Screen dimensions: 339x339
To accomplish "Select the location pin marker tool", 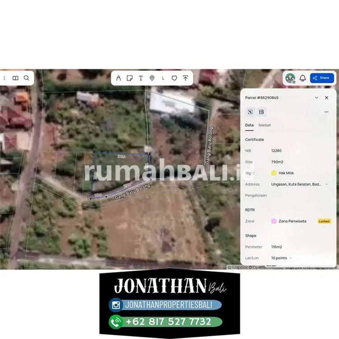I will [152, 78].
